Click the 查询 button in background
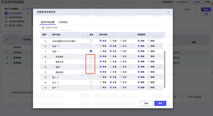Viewport: 213px width, 116px height. pyautogui.click(x=206, y=10)
